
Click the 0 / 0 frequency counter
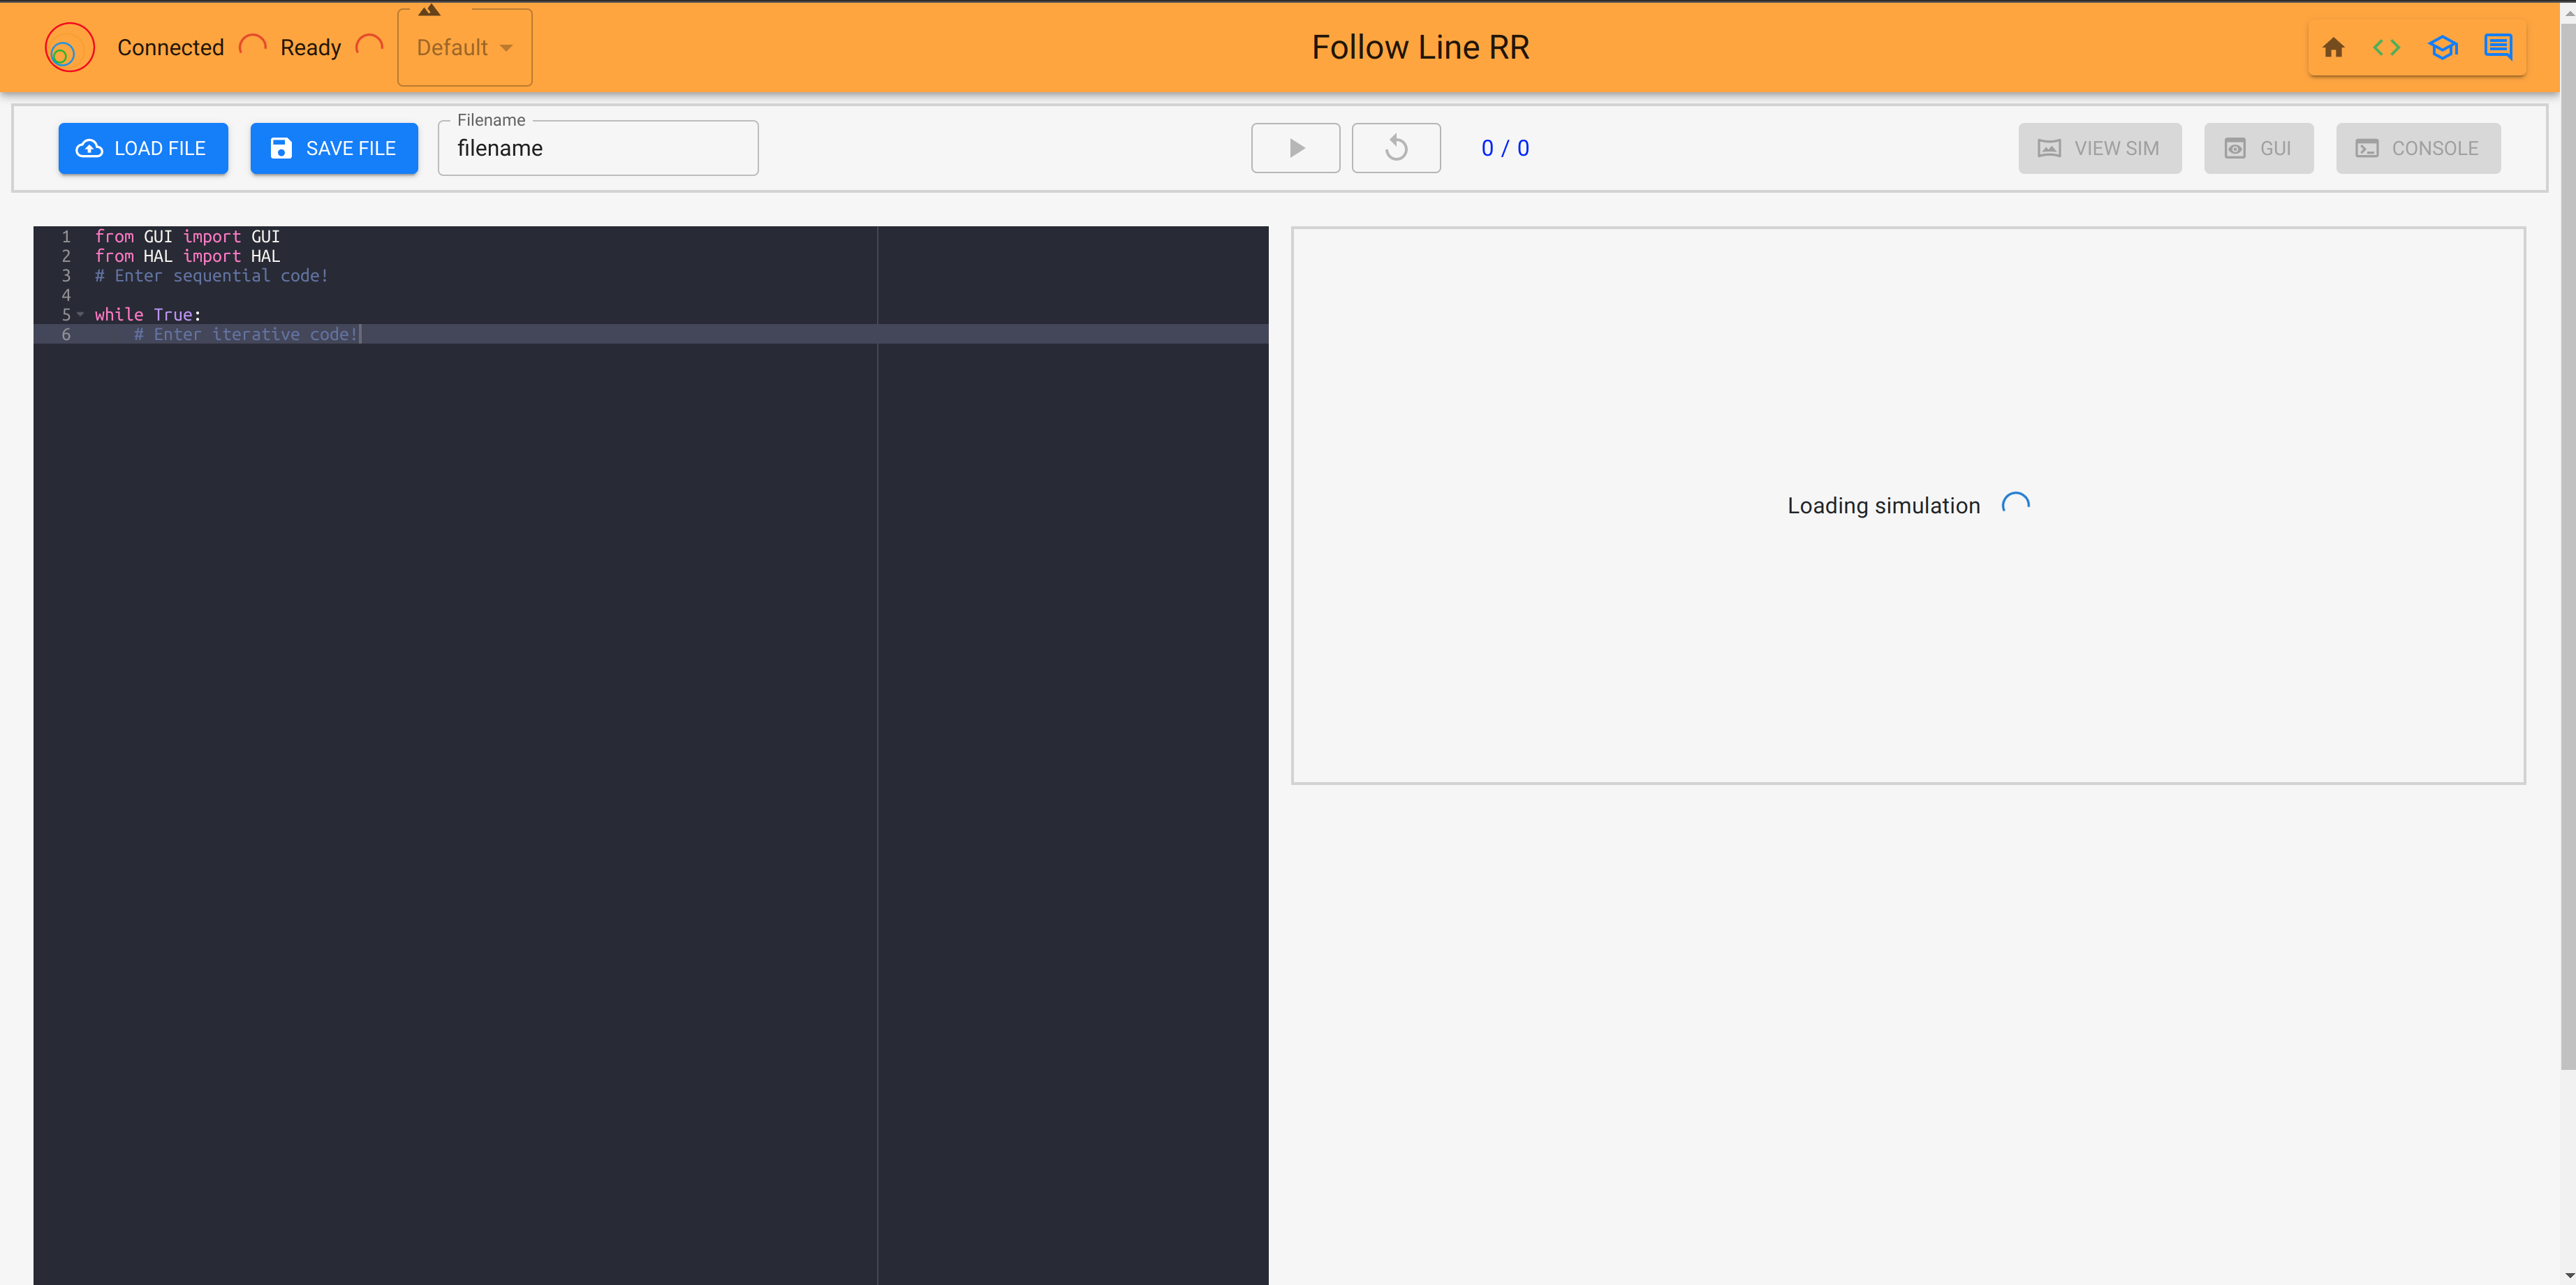1505,148
